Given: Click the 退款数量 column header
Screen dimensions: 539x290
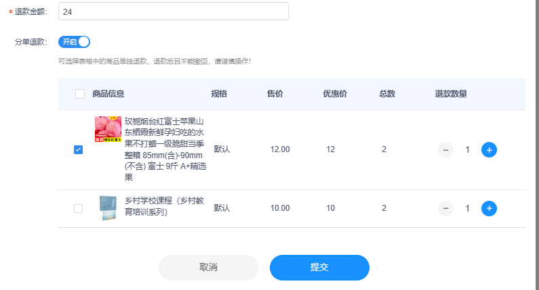Looking at the screenshot, I should tap(451, 94).
